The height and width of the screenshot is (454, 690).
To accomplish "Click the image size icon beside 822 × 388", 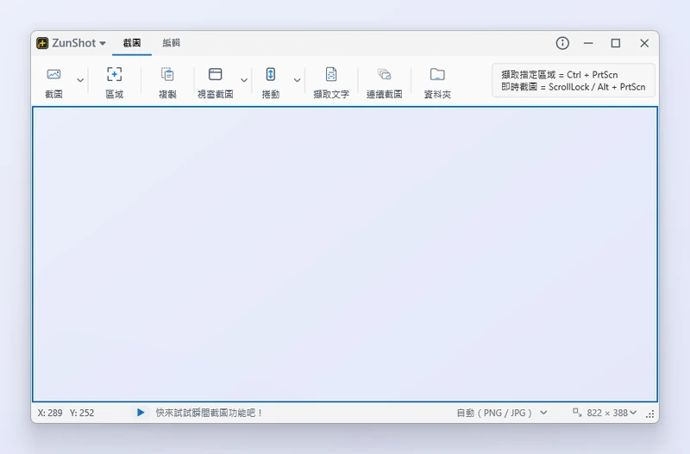I will click(577, 413).
